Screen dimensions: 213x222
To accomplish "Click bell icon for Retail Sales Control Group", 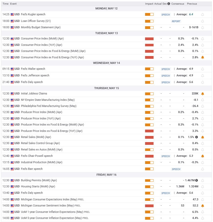I will click(x=203, y=143).
